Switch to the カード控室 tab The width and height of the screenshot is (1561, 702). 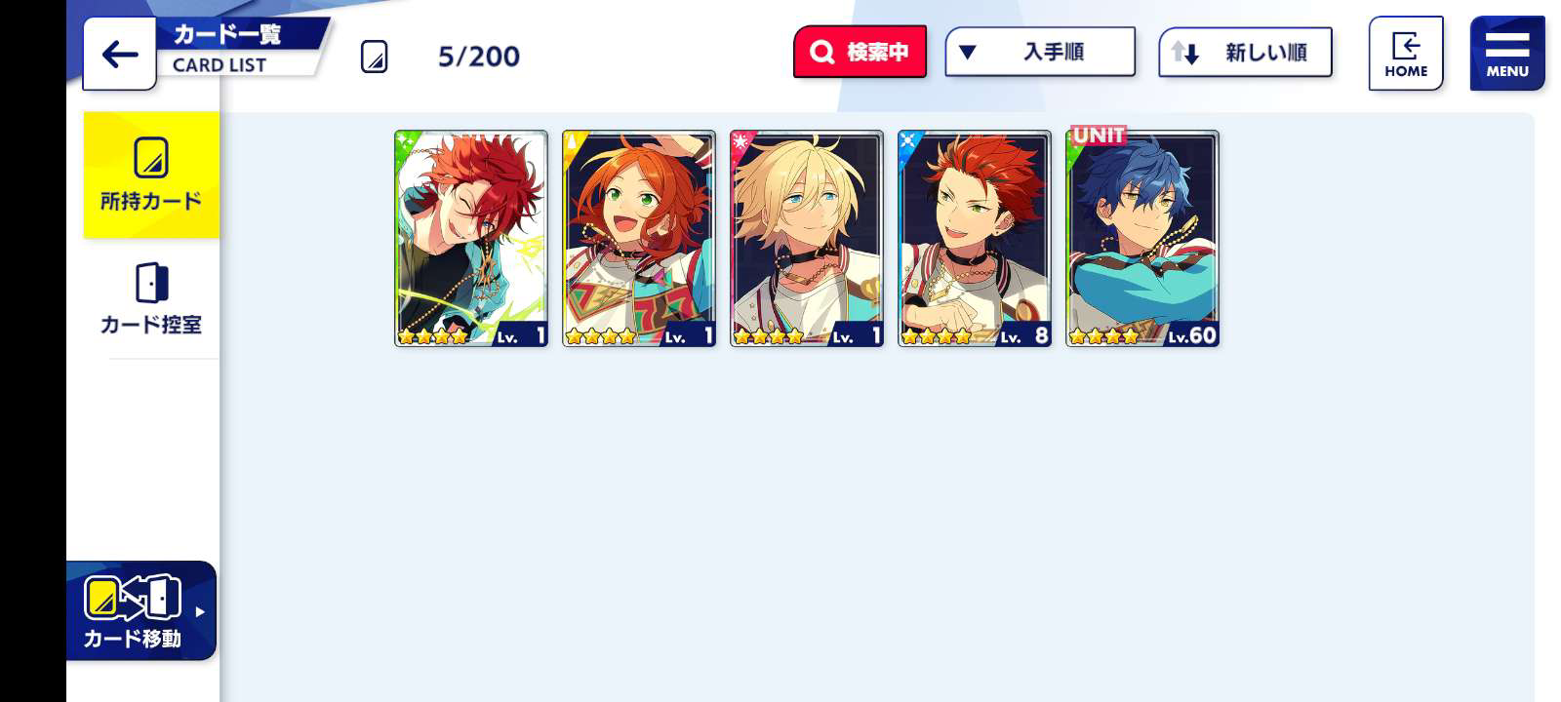pos(151,299)
